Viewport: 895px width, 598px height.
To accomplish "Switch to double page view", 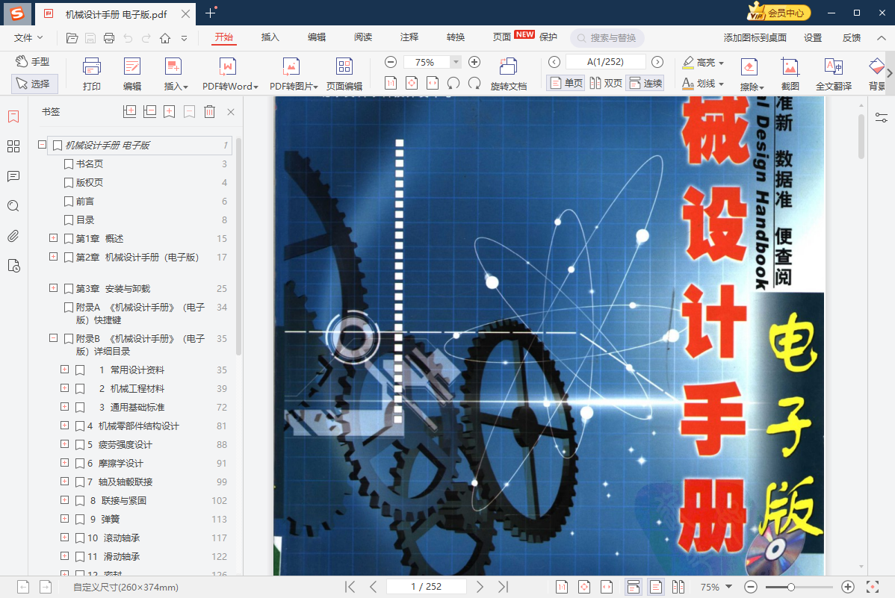I will [606, 83].
